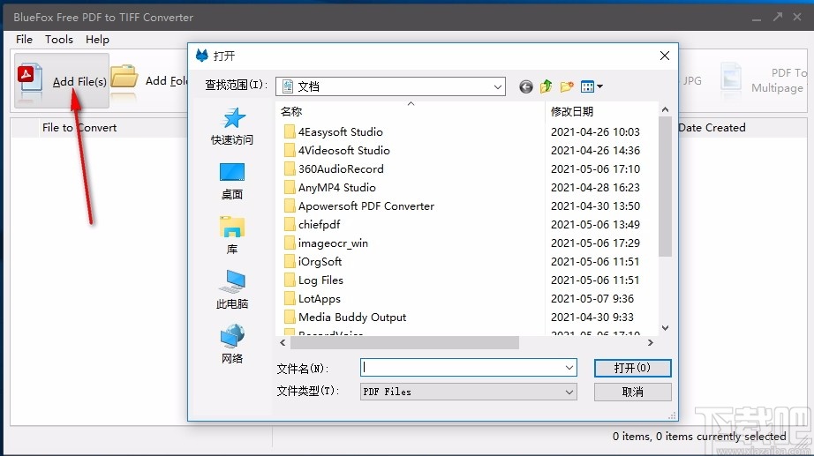
Task: Select the Media Buddy Output folder name
Action: click(352, 318)
